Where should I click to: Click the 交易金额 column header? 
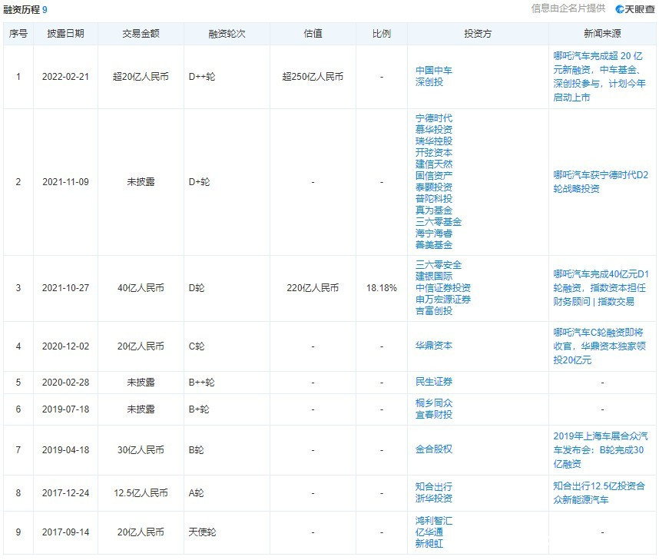tap(141, 34)
